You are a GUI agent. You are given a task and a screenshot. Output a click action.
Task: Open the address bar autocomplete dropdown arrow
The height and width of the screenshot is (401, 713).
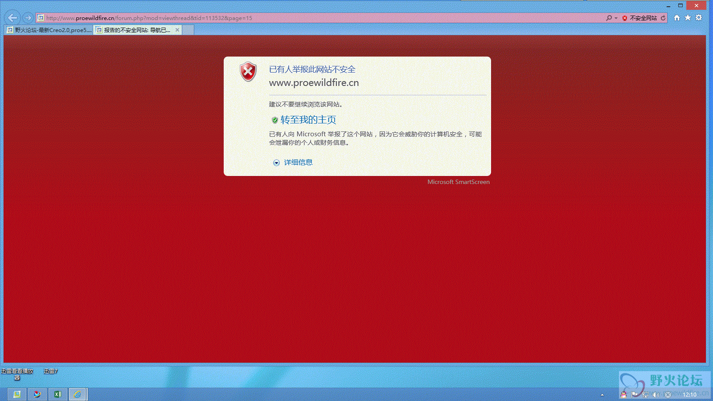click(x=616, y=18)
